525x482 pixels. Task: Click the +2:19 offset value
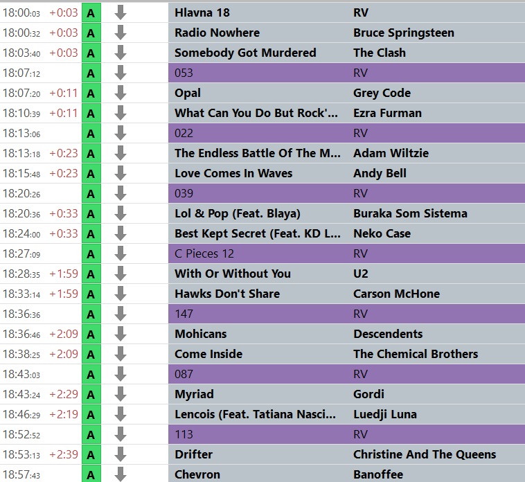[x=64, y=414]
